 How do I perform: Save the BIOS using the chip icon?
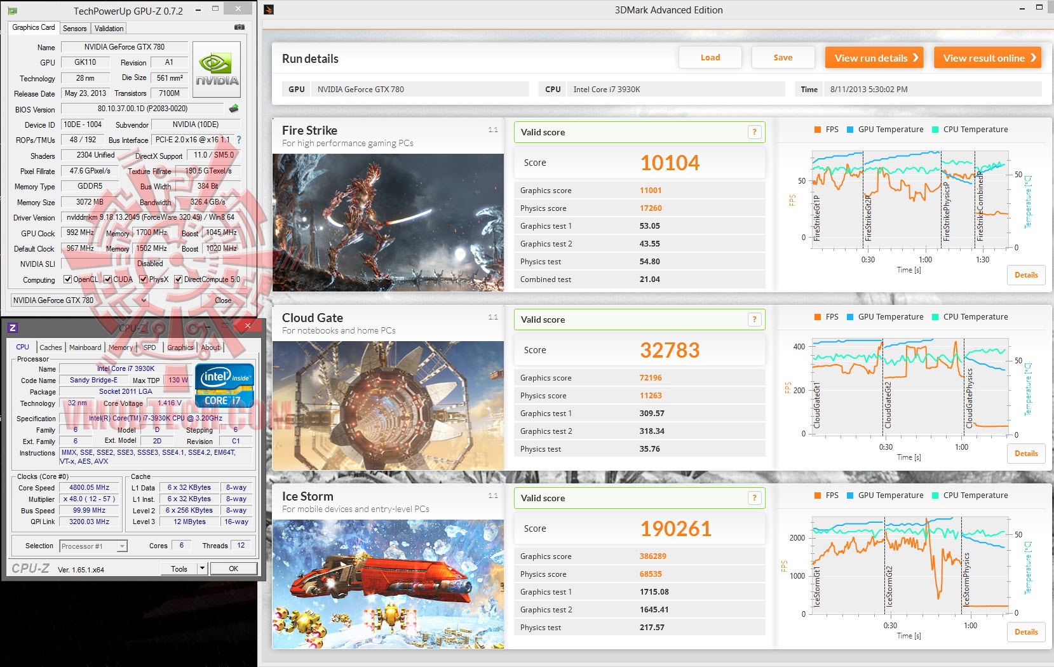click(x=234, y=109)
